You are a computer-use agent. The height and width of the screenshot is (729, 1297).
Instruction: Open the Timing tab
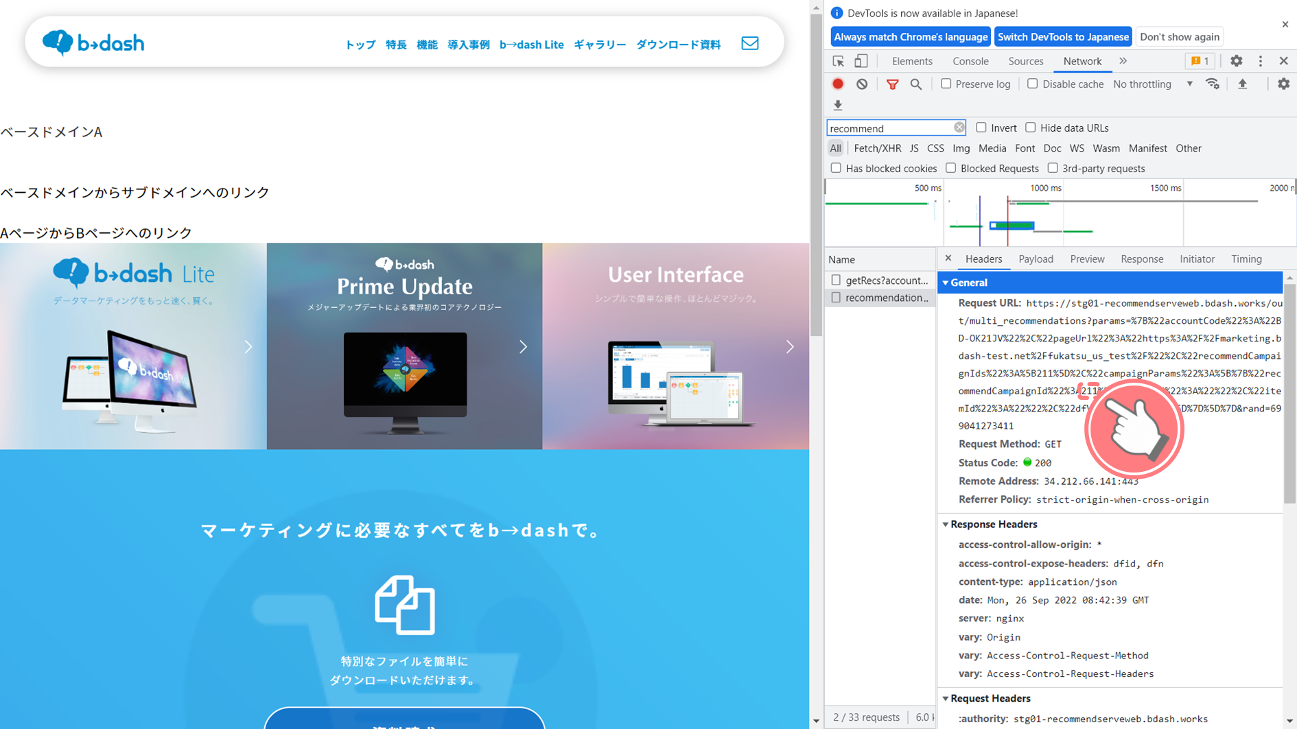(x=1246, y=259)
